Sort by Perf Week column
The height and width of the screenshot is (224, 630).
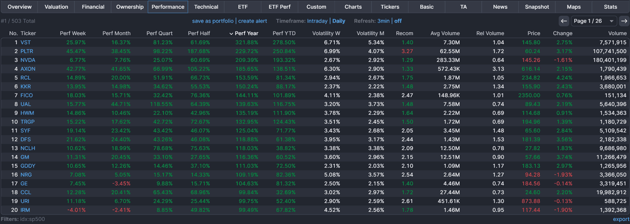(x=73, y=33)
